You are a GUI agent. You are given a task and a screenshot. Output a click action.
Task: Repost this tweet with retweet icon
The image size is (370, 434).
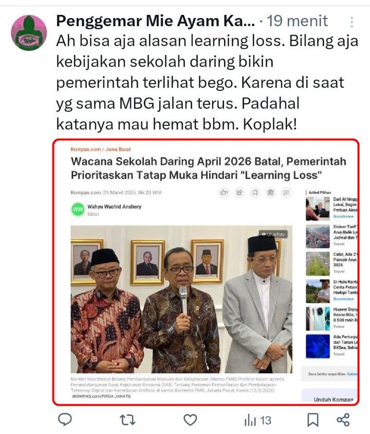coord(127,420)
